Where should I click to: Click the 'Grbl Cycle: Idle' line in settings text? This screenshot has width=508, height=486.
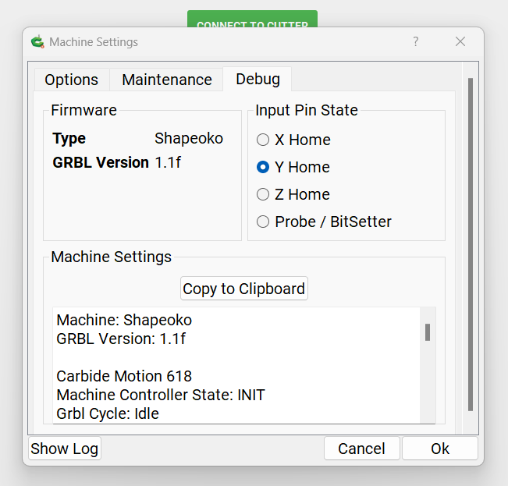click(108, 413)
